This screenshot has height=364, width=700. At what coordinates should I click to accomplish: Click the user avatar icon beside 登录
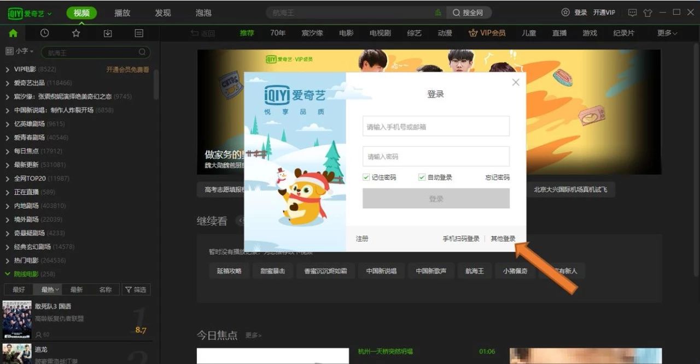coord(565,13)
